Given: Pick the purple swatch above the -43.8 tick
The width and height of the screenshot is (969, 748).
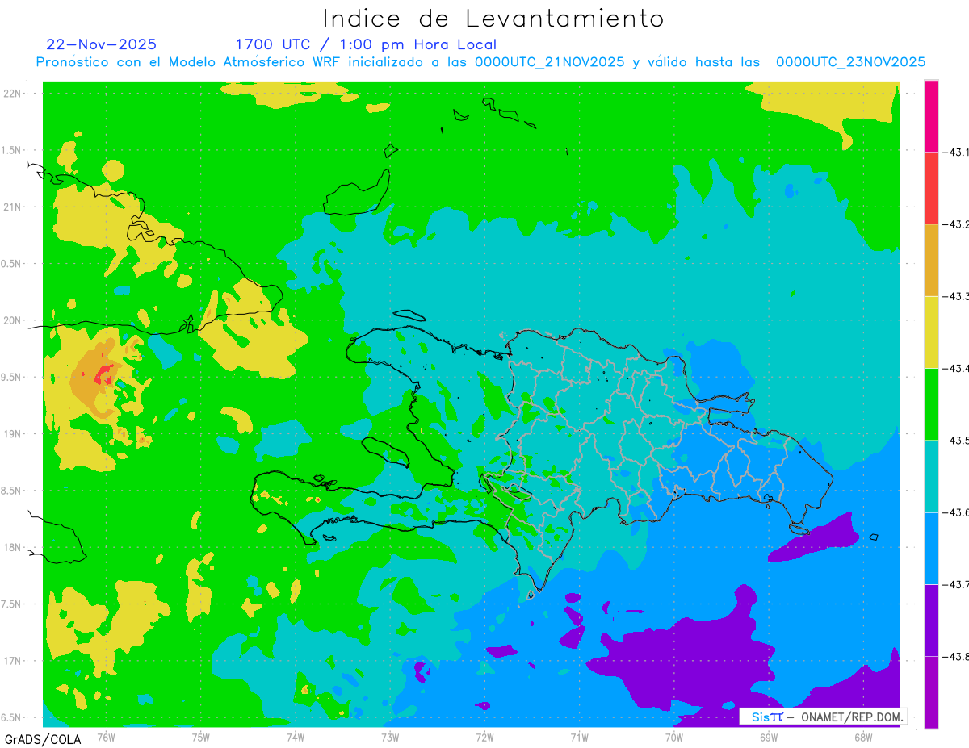Looking at the screenshot, I should coord(931,620).
